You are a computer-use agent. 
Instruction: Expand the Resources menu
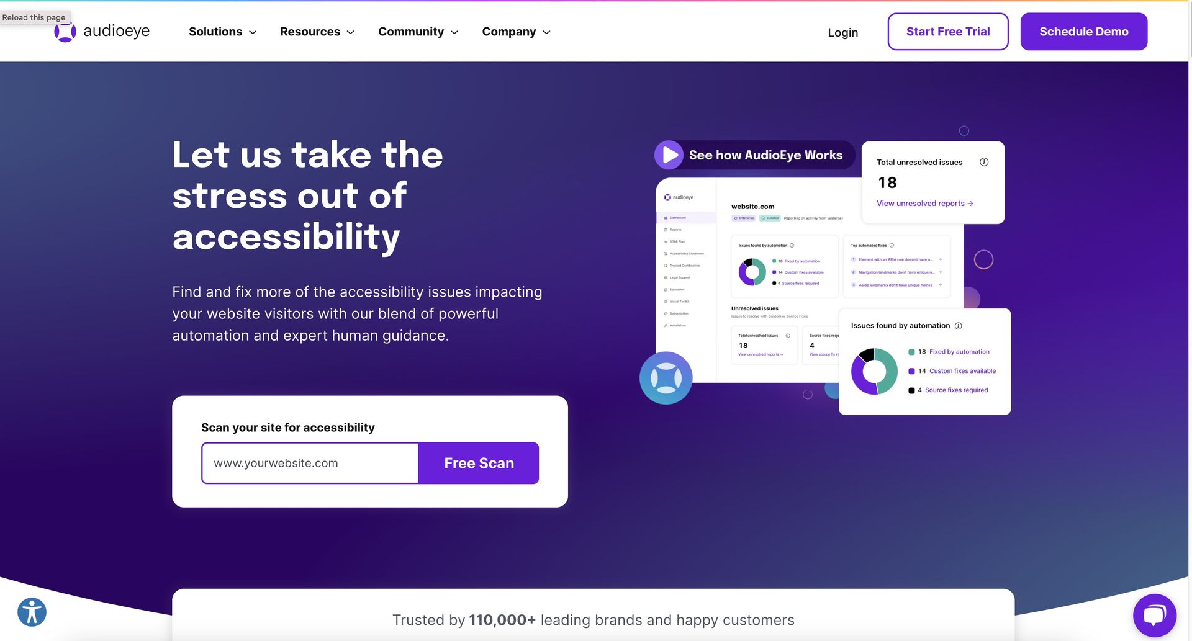[x=317, y=32]
